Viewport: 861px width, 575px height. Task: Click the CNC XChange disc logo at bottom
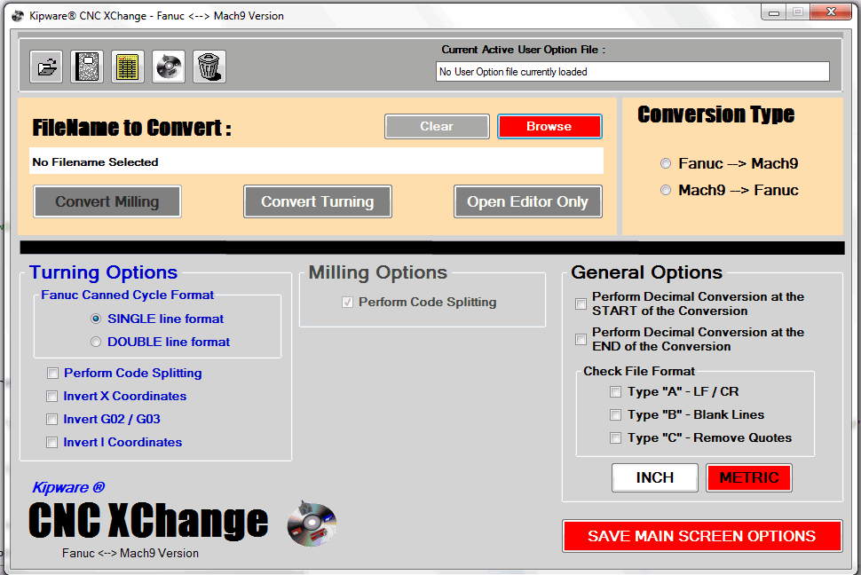pyautogui.click(x=312, y=524)
